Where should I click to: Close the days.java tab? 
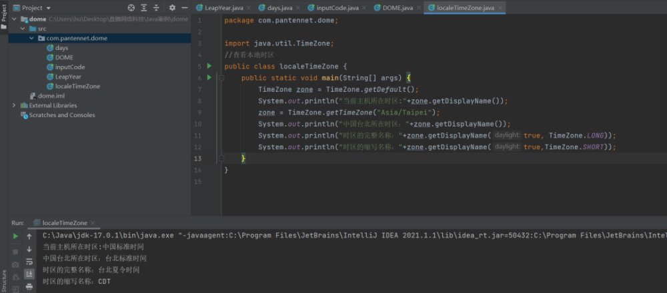[297, 7]
